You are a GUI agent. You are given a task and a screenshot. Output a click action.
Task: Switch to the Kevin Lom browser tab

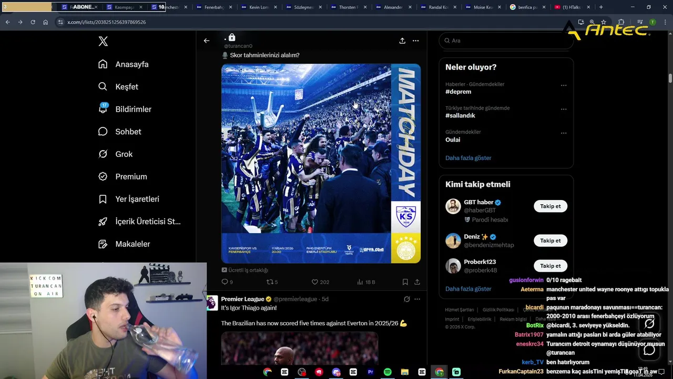[258, 7]
